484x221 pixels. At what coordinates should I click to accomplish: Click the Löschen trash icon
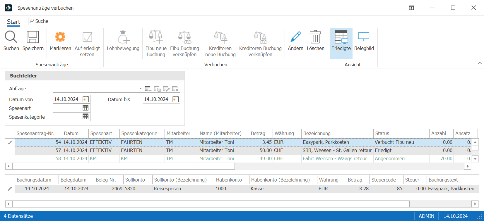click(x=315, y=37)
